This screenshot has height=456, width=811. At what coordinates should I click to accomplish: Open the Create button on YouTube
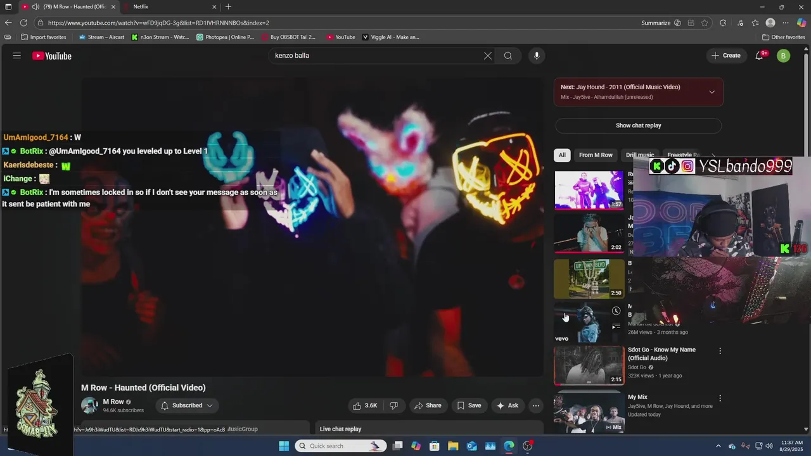coord(725,56)
